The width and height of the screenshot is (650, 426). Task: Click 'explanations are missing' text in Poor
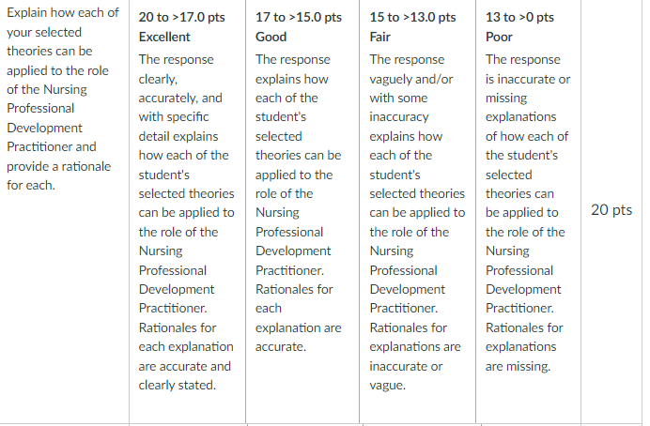tap(520, 357)
